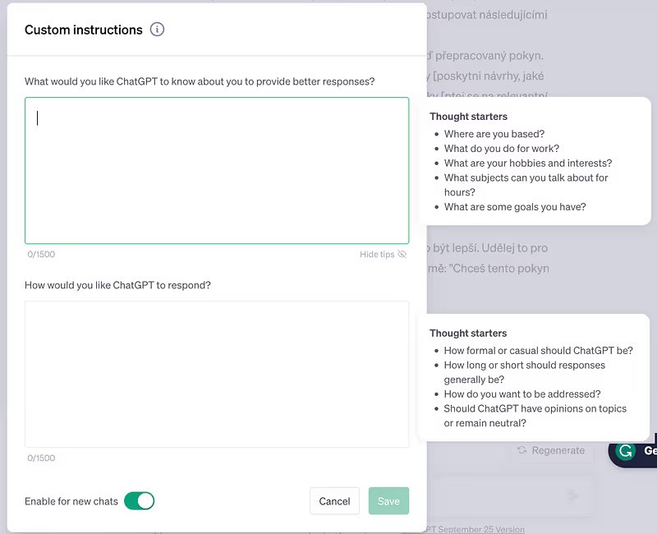Click 'What do you do for work?' tip
This screenshot has width=657, height=534.
point(502,149)
